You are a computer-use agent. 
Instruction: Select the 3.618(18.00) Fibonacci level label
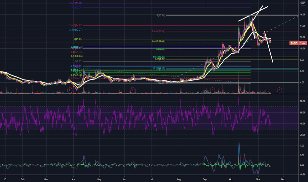76,3
